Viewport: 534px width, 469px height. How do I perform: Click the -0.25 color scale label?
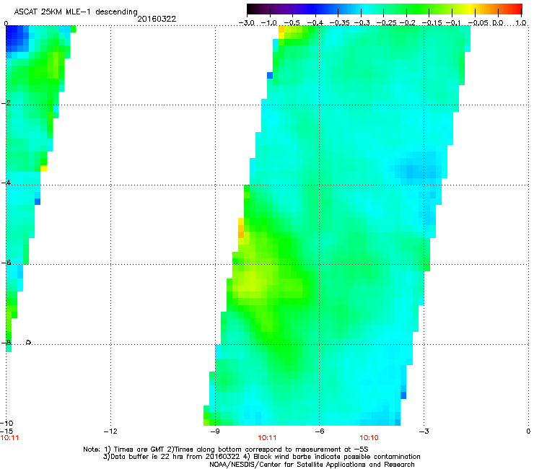[386, 23]
